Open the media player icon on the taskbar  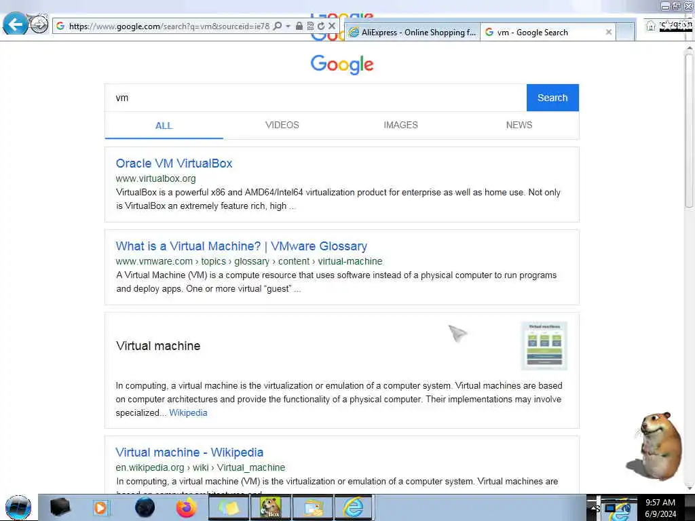pos(101,507)
